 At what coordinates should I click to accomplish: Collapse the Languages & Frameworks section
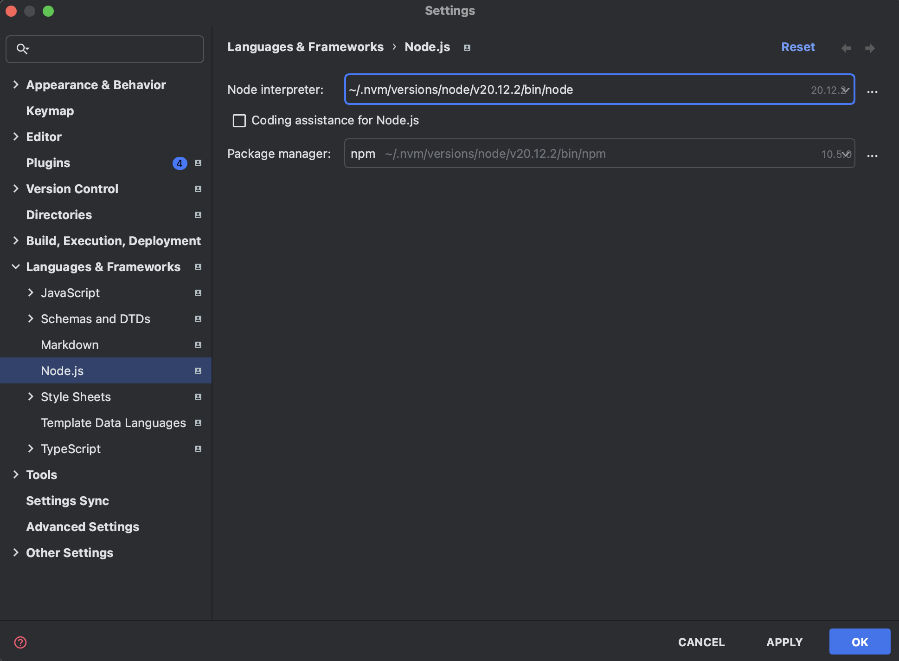coord(16,266)
